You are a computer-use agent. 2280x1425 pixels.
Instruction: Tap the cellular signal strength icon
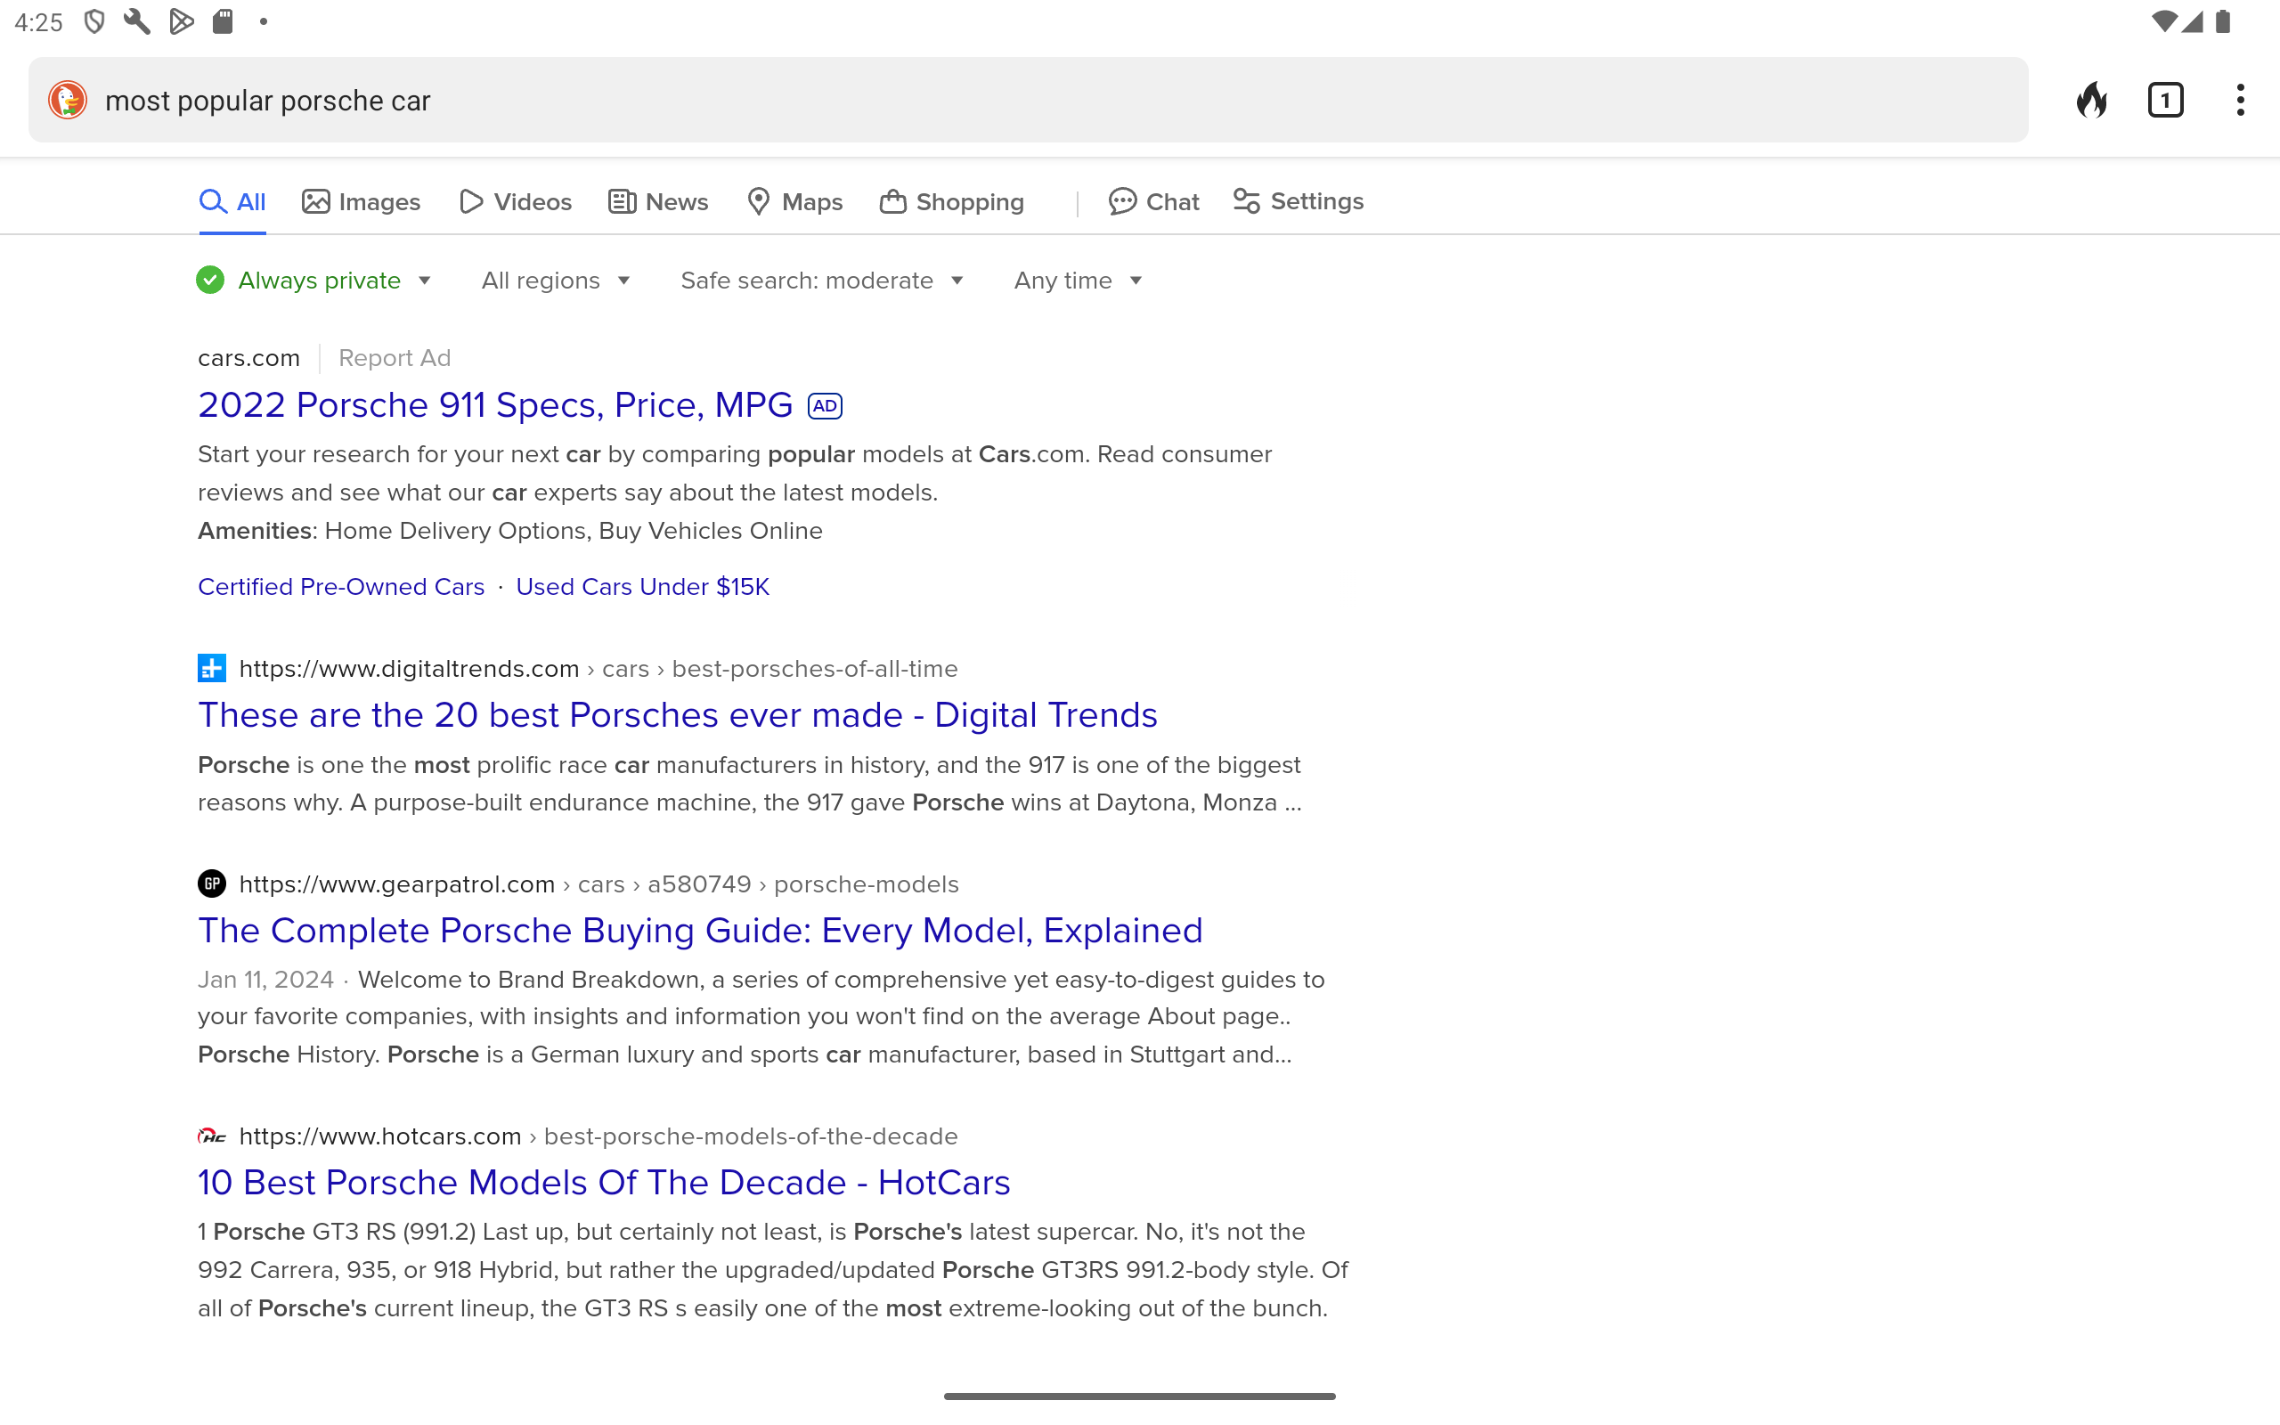click(2194, 21)
